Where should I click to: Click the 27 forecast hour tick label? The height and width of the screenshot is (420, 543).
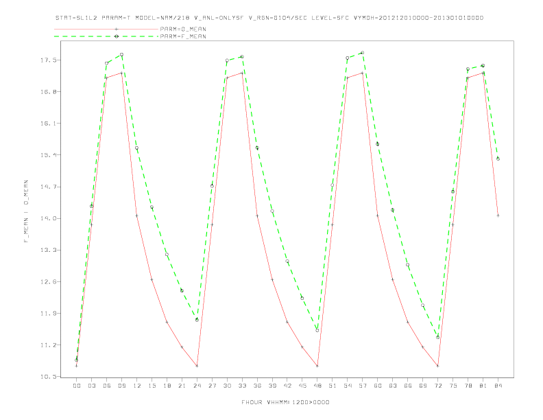pyautogui.click(x=212, y=386)
